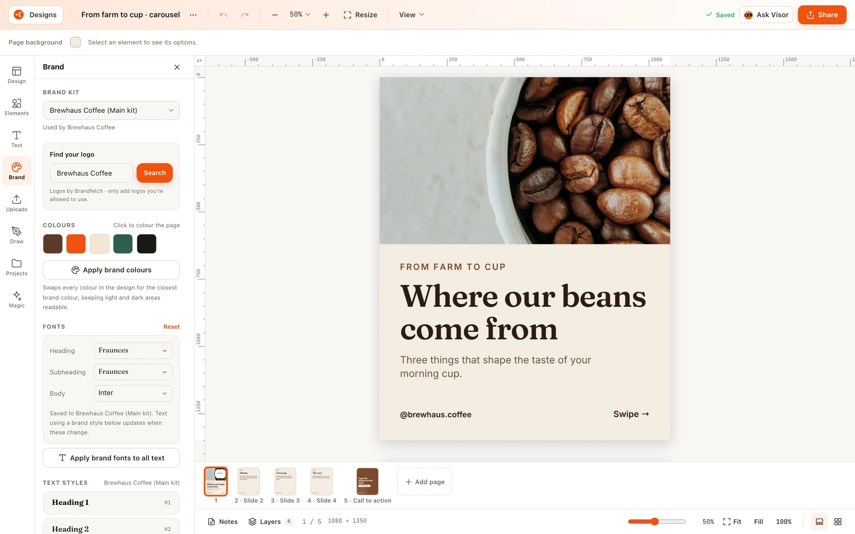Click the logo search input field
This screenshot has width=855, height=534.
pos(91,173)
